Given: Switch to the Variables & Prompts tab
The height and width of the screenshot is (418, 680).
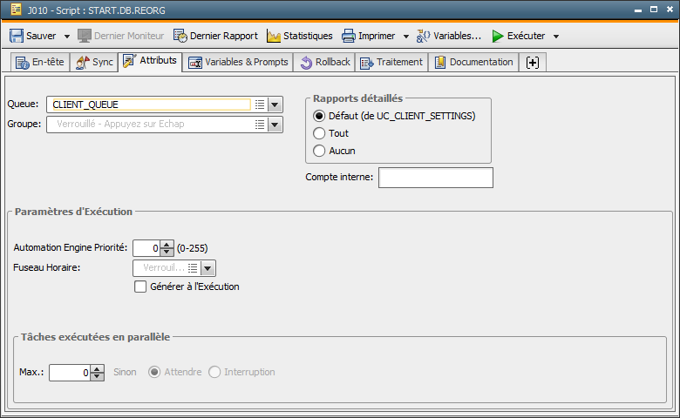Looking at the screenshot, I should click(x=238, y=63).
